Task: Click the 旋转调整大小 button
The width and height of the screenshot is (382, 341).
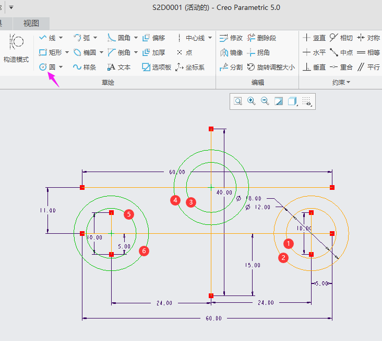Action: point(270,67)
